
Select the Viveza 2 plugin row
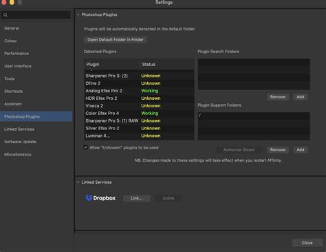click(x=139, y=106)
